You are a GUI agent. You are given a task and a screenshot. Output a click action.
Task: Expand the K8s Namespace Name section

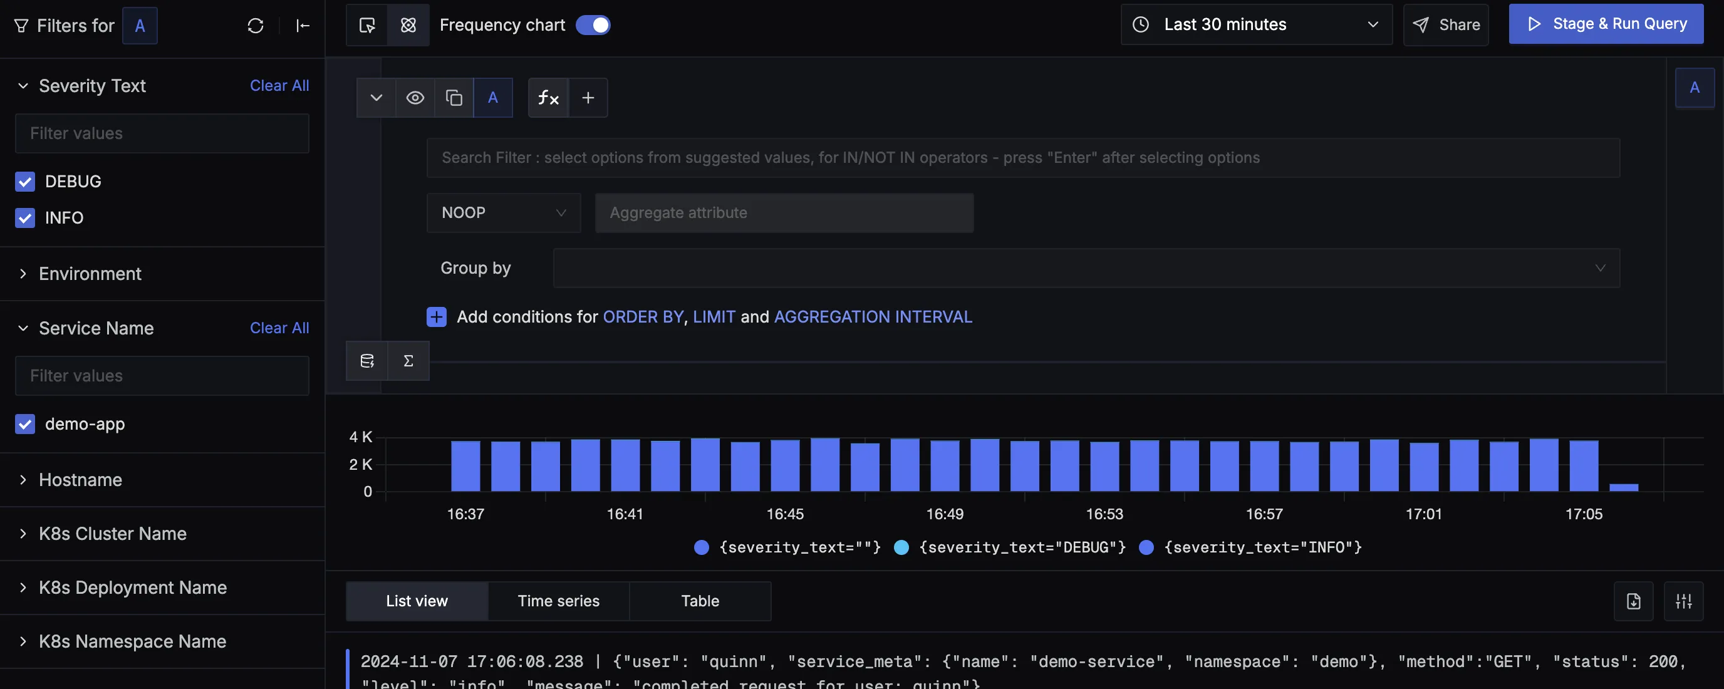pyautogui.click(x=23, y=641)
